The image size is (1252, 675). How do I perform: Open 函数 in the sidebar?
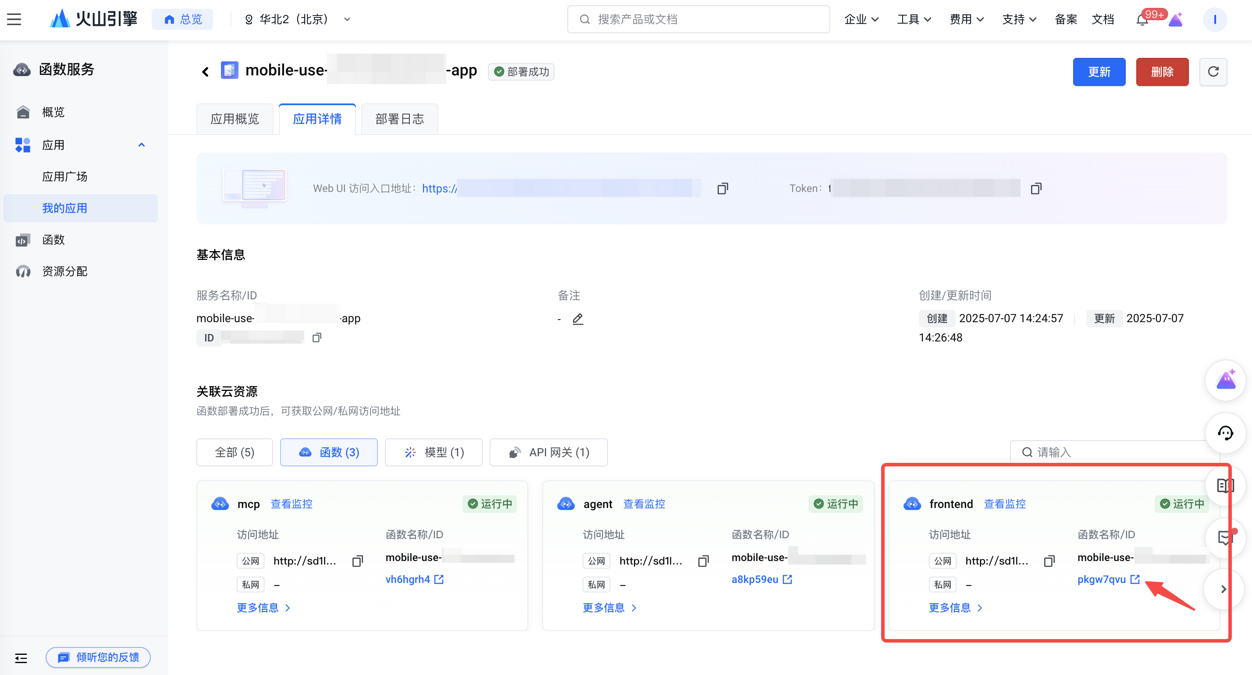(x=53, y=240)
